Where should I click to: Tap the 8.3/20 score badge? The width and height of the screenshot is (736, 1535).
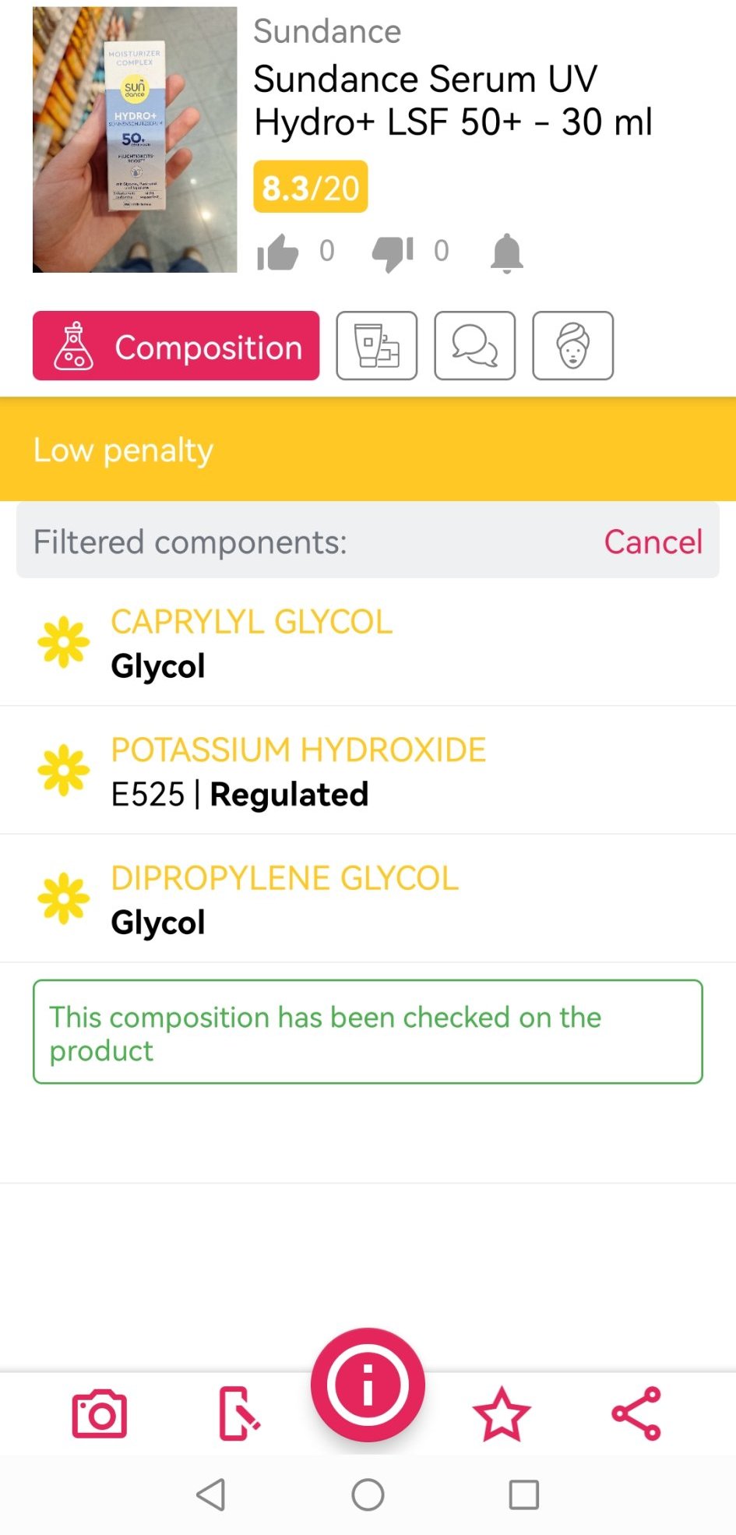(x=310, y=187)
